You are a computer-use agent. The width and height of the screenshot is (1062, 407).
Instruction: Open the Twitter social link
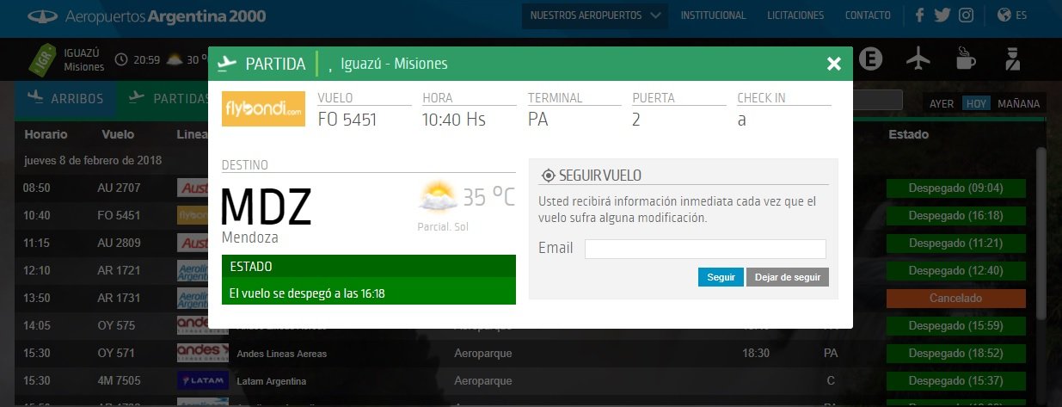[x=942, y=15]
